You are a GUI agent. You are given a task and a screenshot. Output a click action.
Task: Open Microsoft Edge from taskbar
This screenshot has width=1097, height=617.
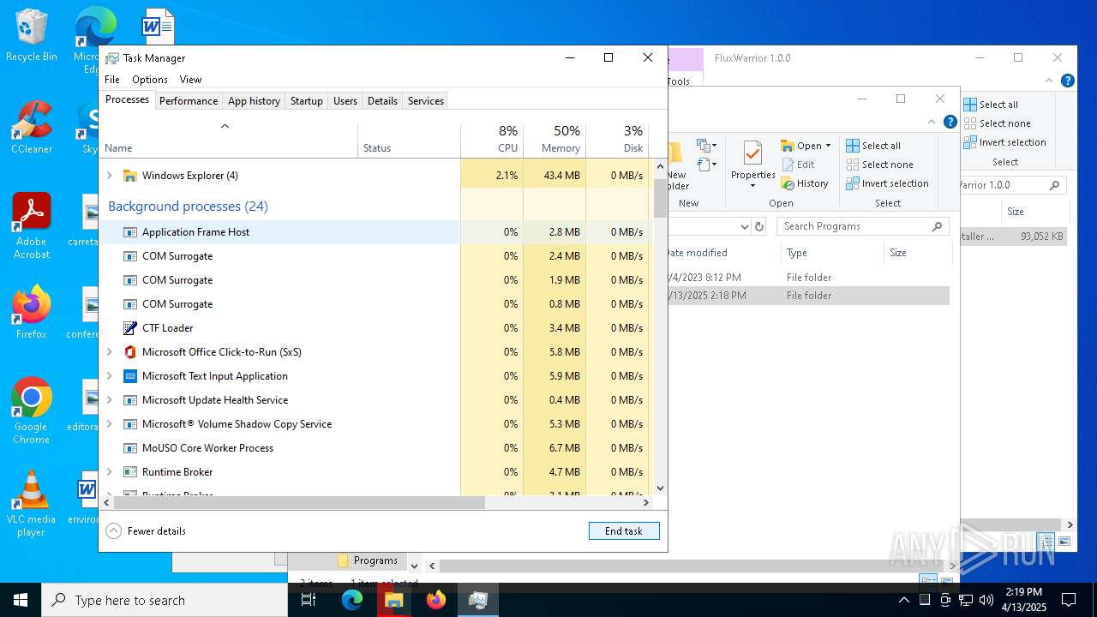click(x=352, y=600)
